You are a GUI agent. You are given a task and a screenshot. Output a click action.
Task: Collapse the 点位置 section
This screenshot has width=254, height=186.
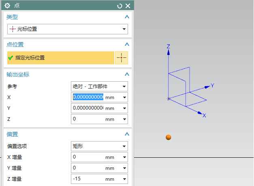(127, 44)
